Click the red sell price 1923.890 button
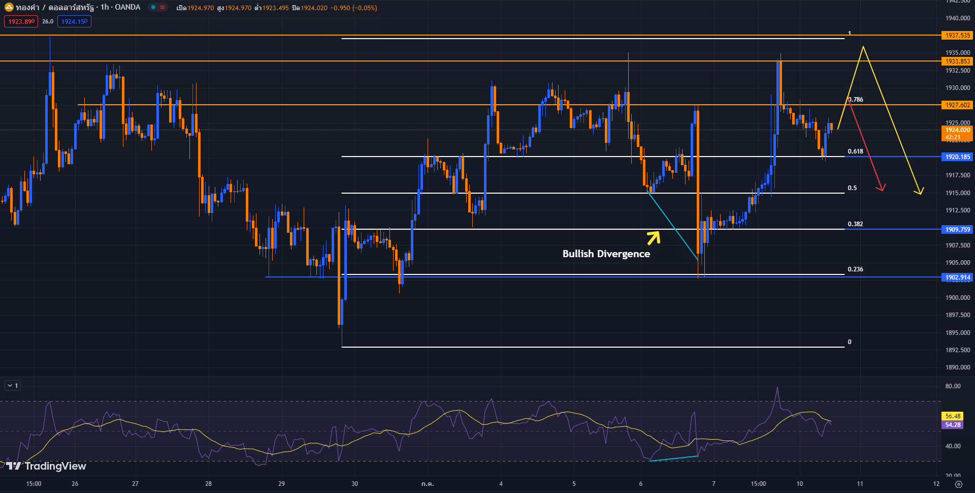Screen dimensions: 975x493 point(21,21)
